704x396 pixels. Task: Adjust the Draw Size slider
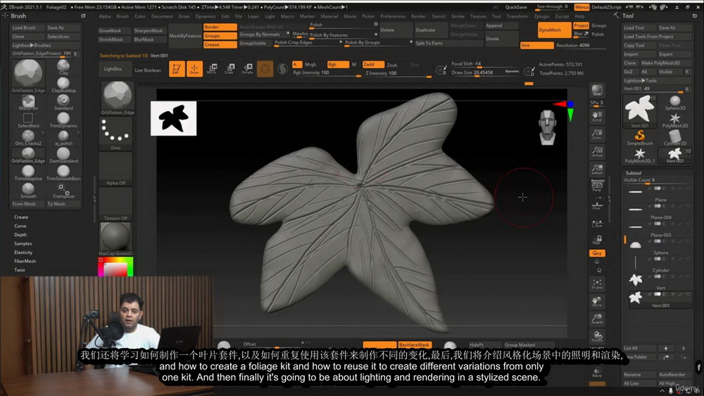485,72
